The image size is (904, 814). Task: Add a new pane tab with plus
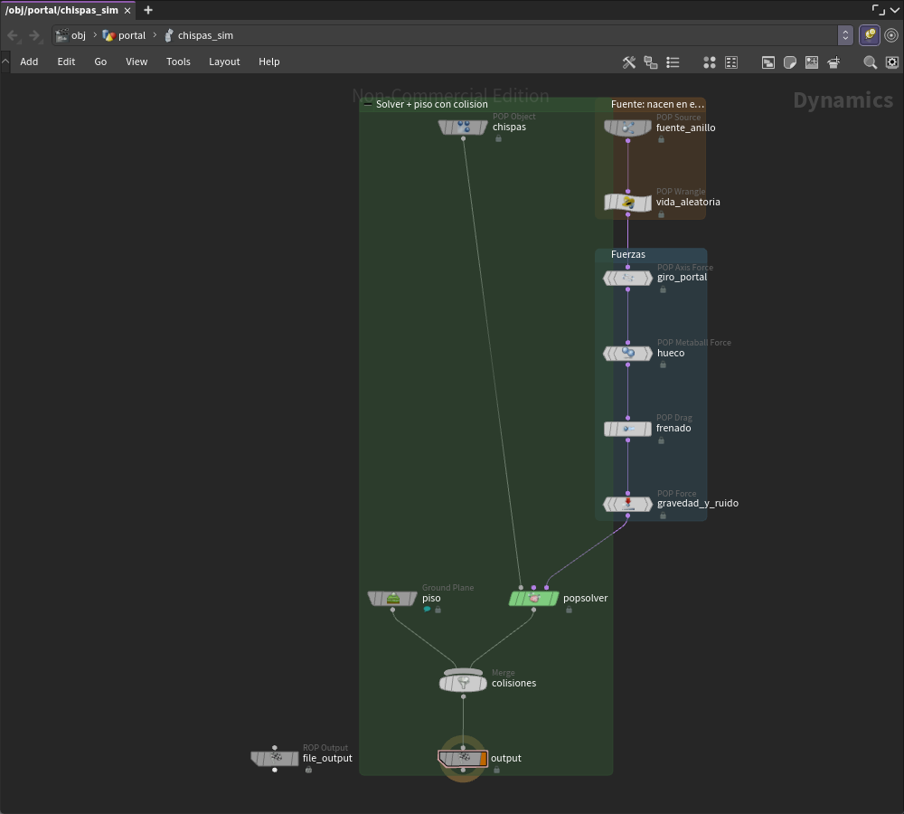tap(148, 10)
